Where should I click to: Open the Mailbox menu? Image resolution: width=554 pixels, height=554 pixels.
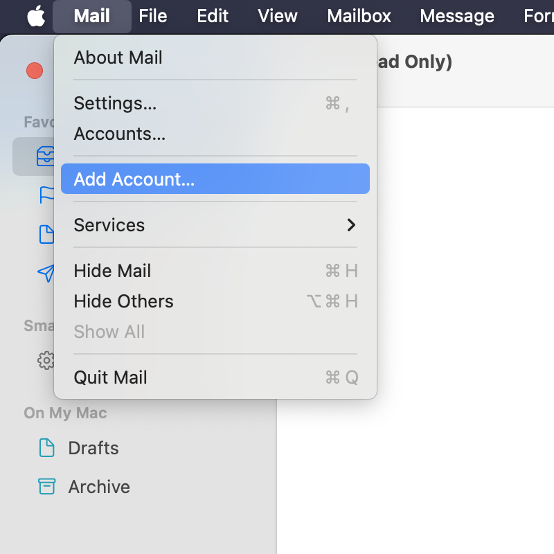(359, 16)
